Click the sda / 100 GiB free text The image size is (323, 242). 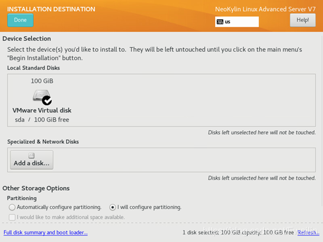click(42, 120)
